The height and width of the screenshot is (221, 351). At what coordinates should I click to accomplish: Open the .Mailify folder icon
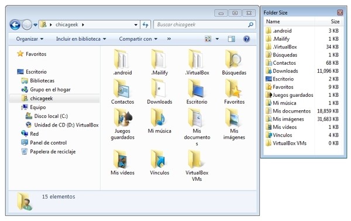tap(159, 59)
